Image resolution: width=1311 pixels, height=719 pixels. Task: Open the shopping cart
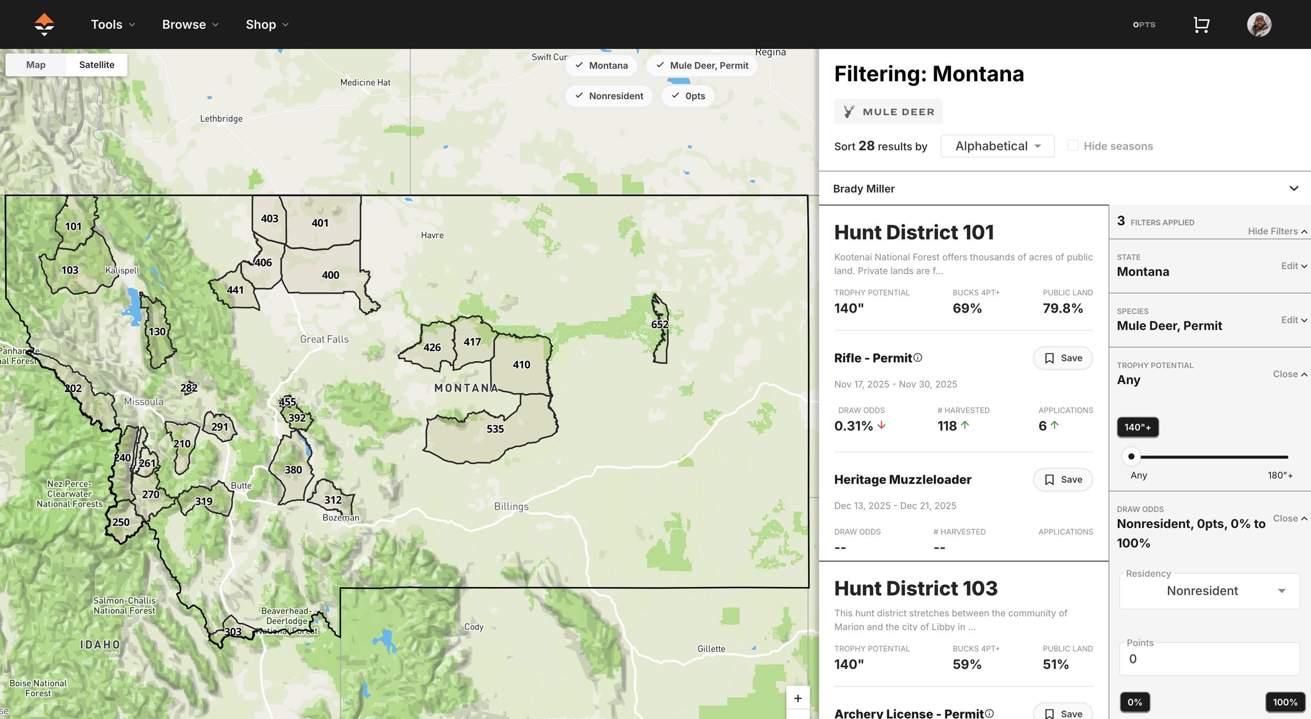1201,24
